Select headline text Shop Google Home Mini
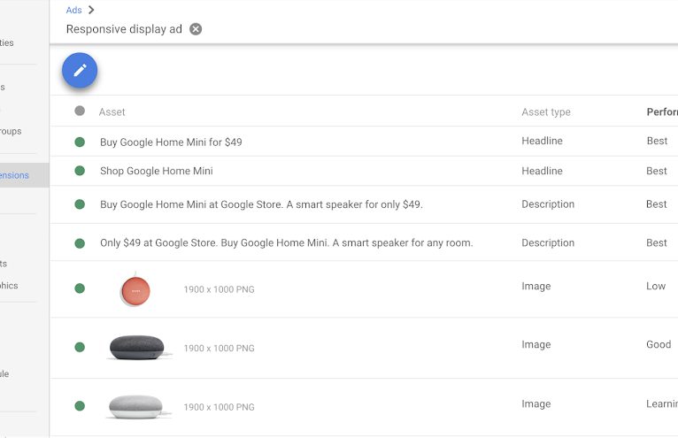 (157, 171)
